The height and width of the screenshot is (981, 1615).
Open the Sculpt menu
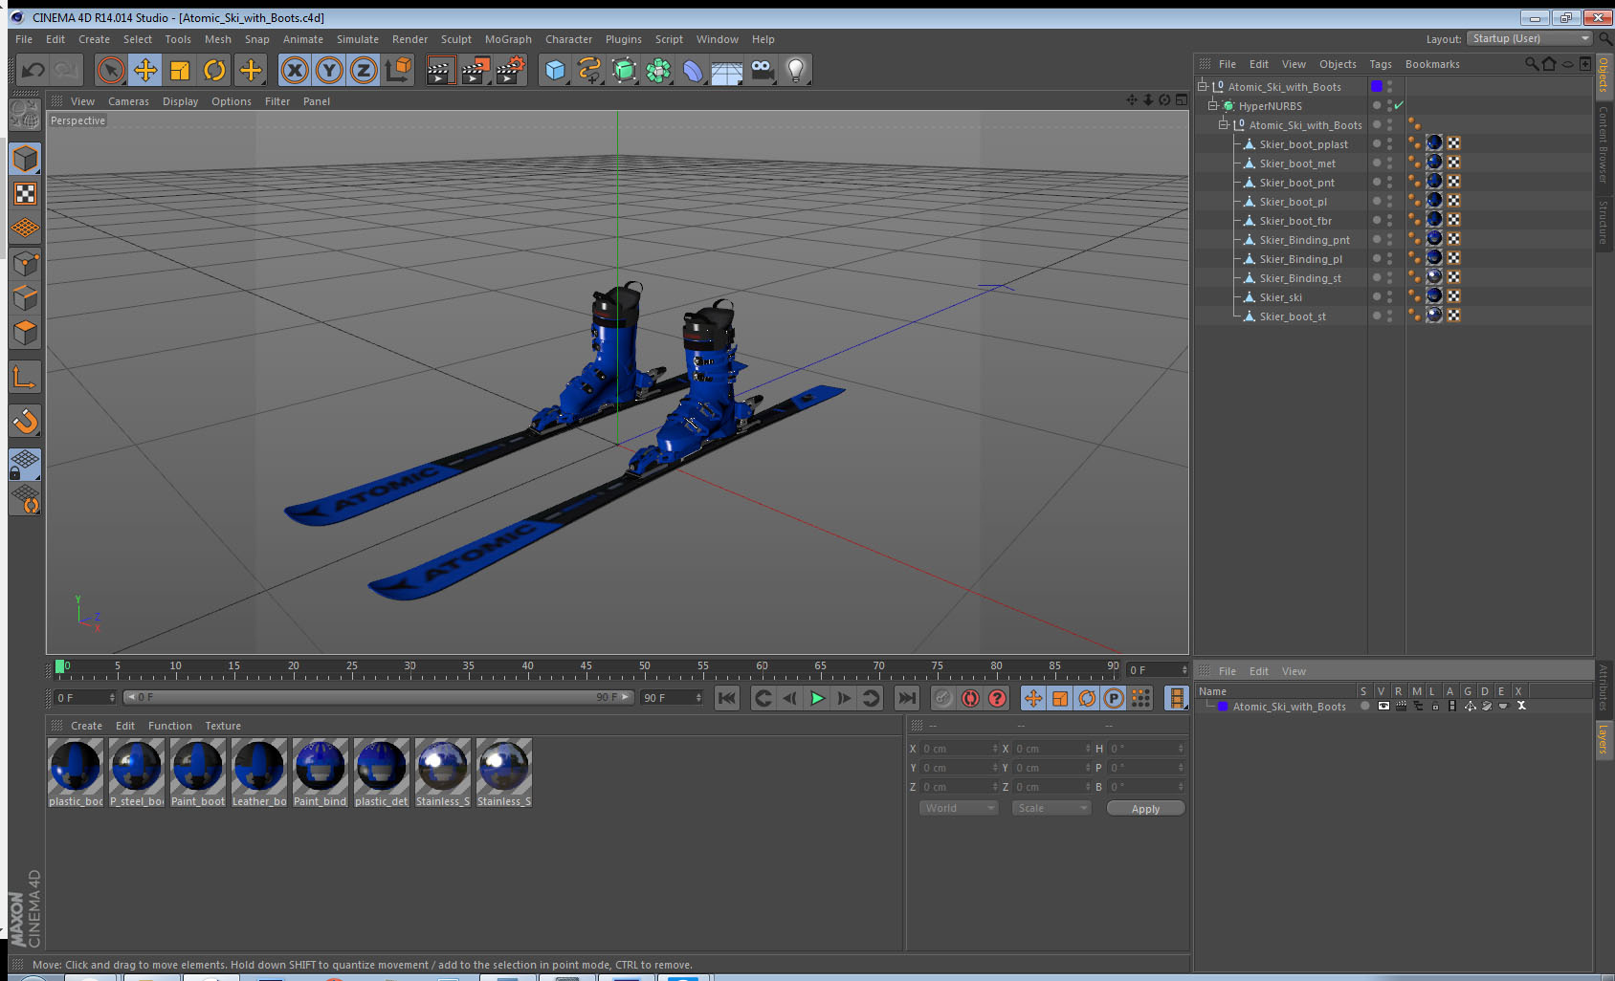(x=456, y=39)
